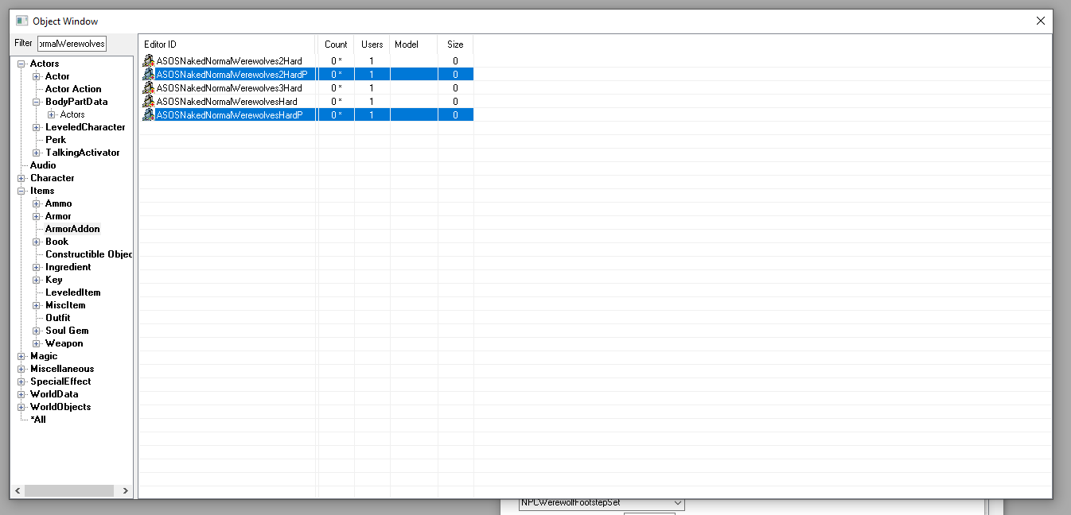
Task: Select Outfit in the tree
Action: (x=58, y=318)
